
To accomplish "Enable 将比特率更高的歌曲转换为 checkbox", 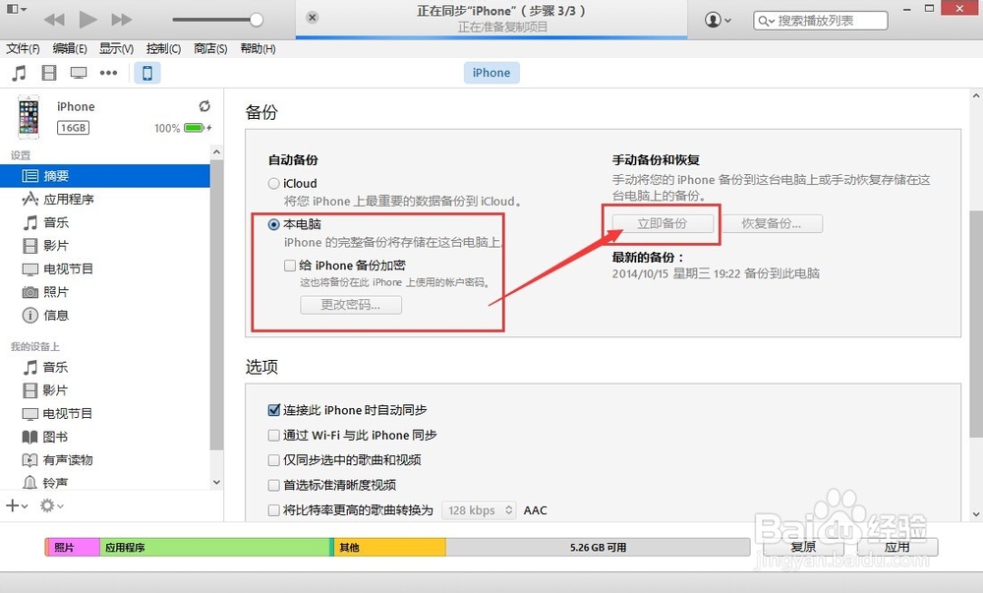I will tap(274, 510).
